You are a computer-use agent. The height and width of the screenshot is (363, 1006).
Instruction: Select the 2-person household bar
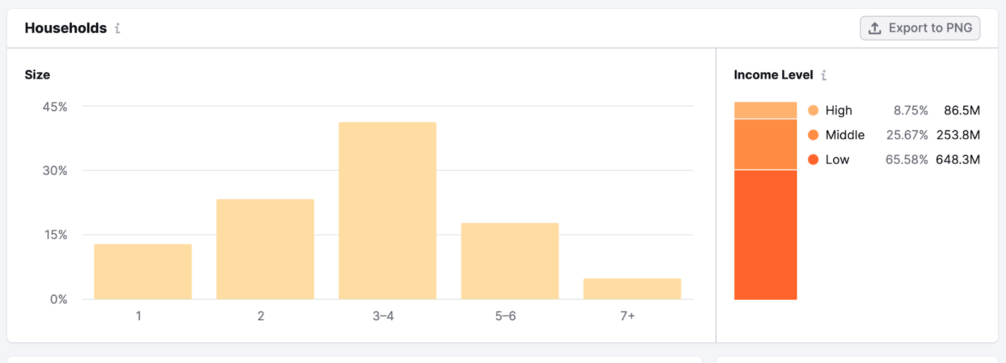(x=265, y=249)
